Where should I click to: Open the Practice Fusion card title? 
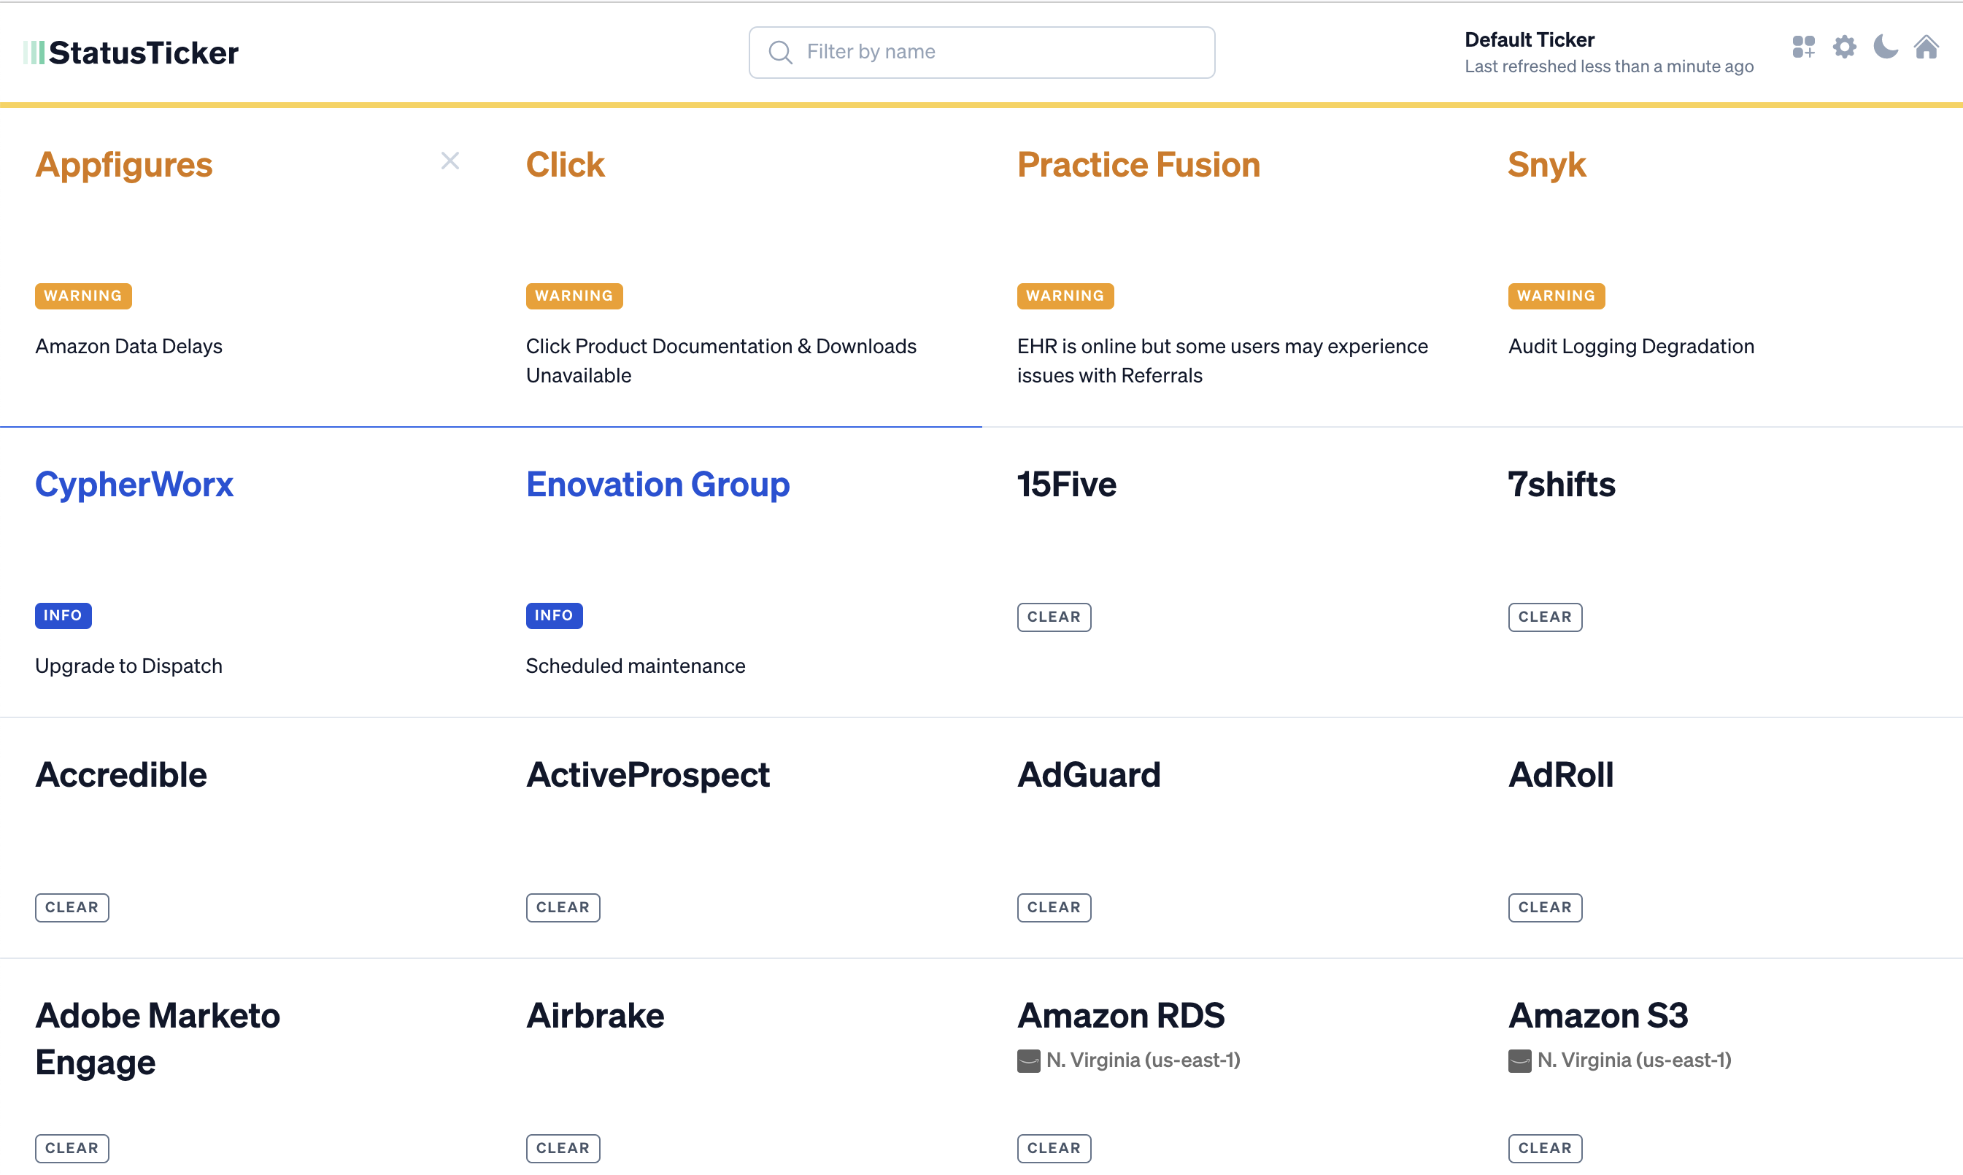(x=1138, y=165)
